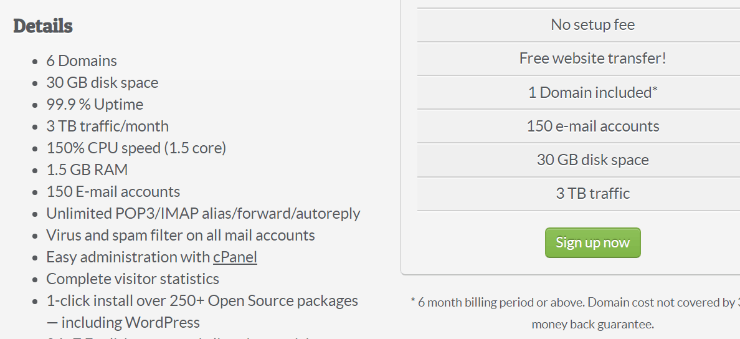Viewport: 740px width, 339px height.
Task: Click the 6 Domains list item
Action: click(82, 60)
